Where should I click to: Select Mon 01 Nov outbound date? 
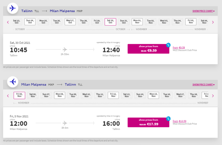tap(137, 22)
